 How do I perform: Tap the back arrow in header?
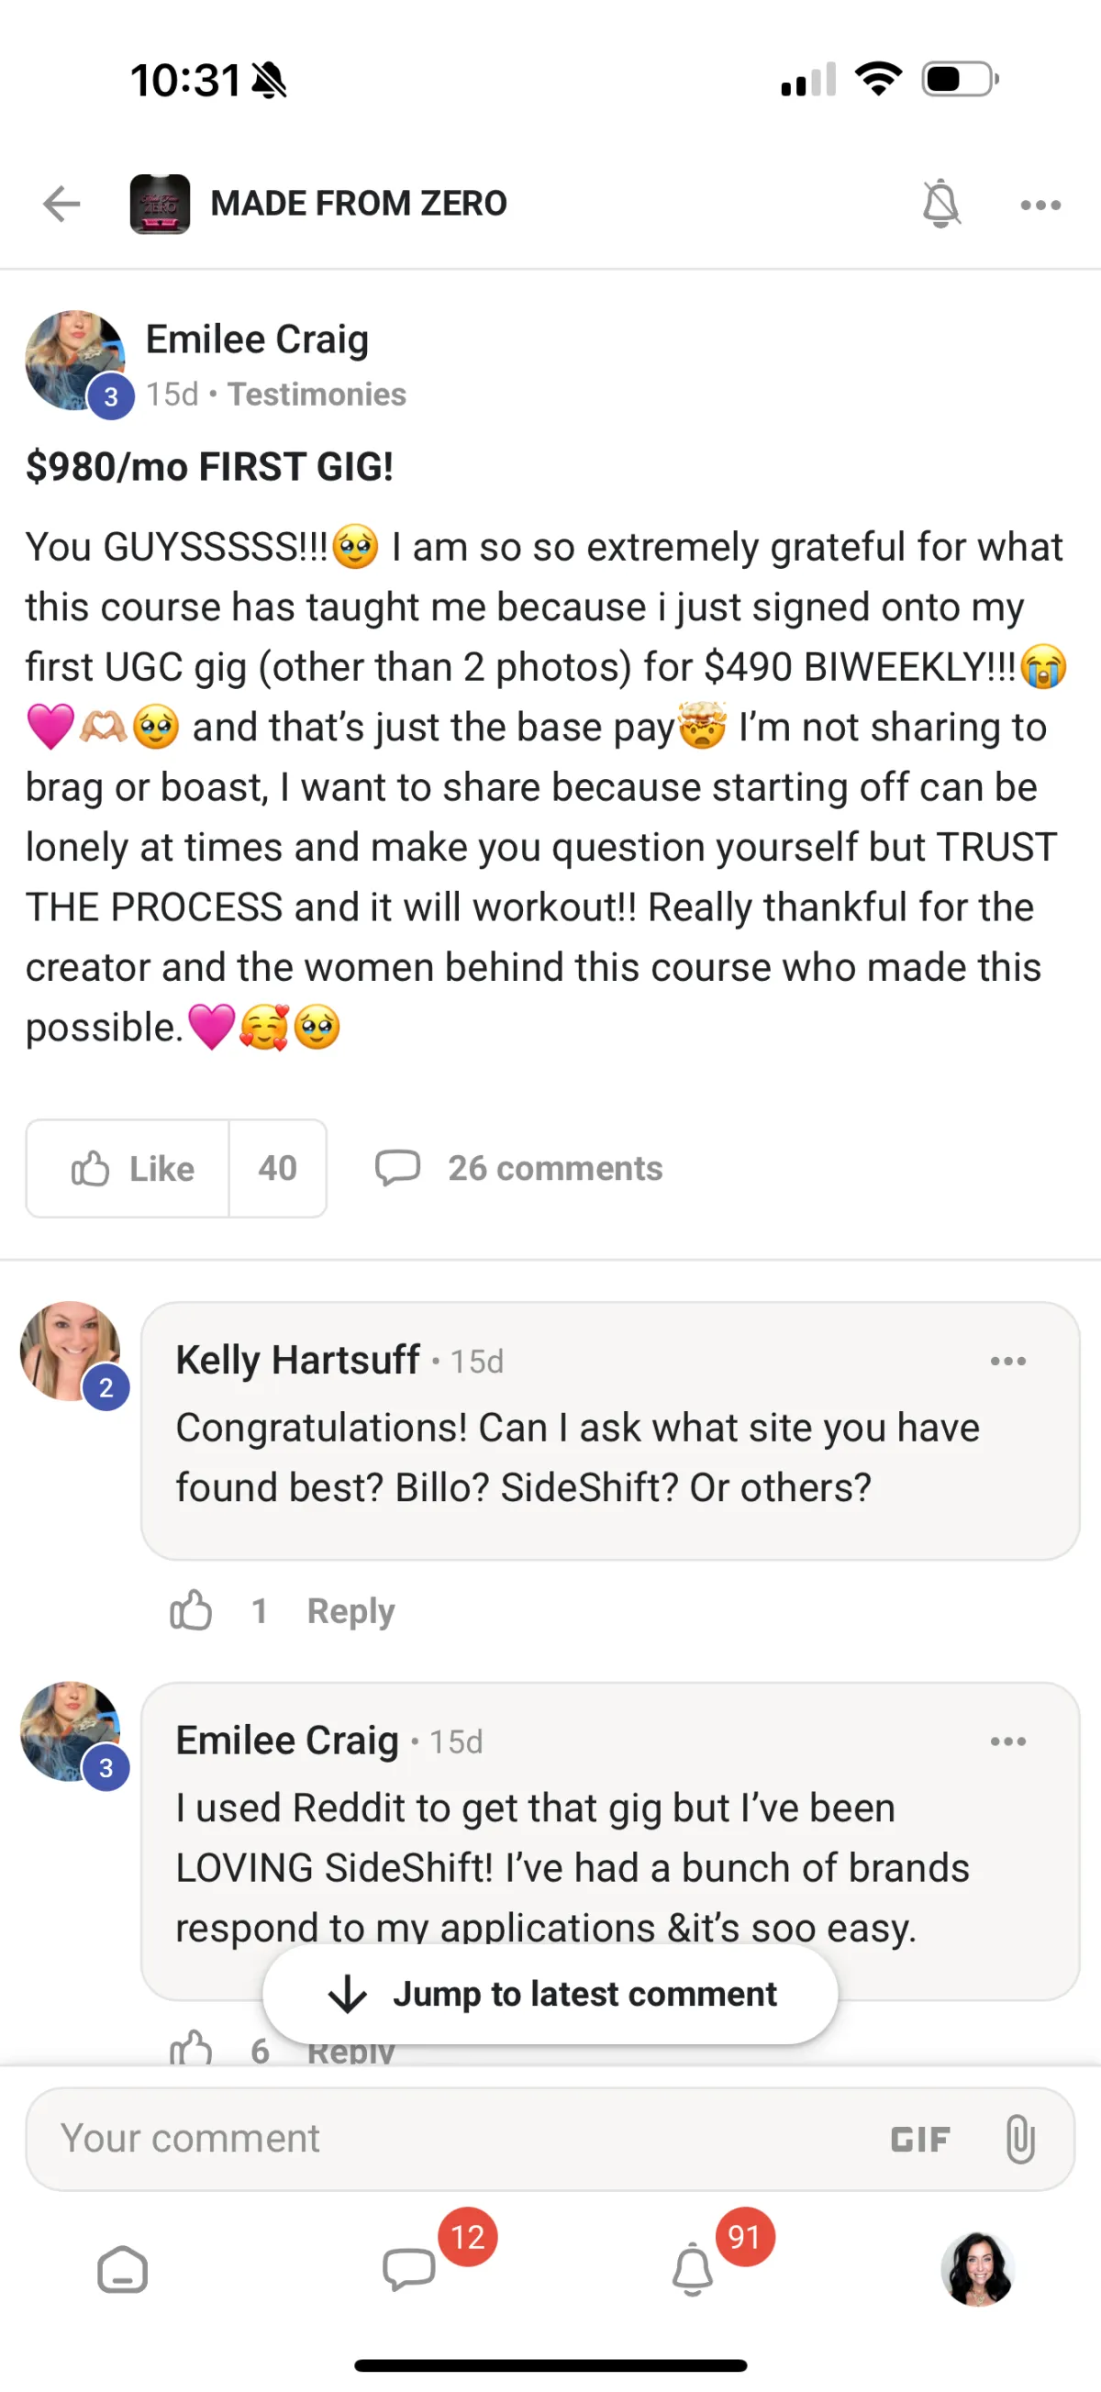(x=62, y=205)
